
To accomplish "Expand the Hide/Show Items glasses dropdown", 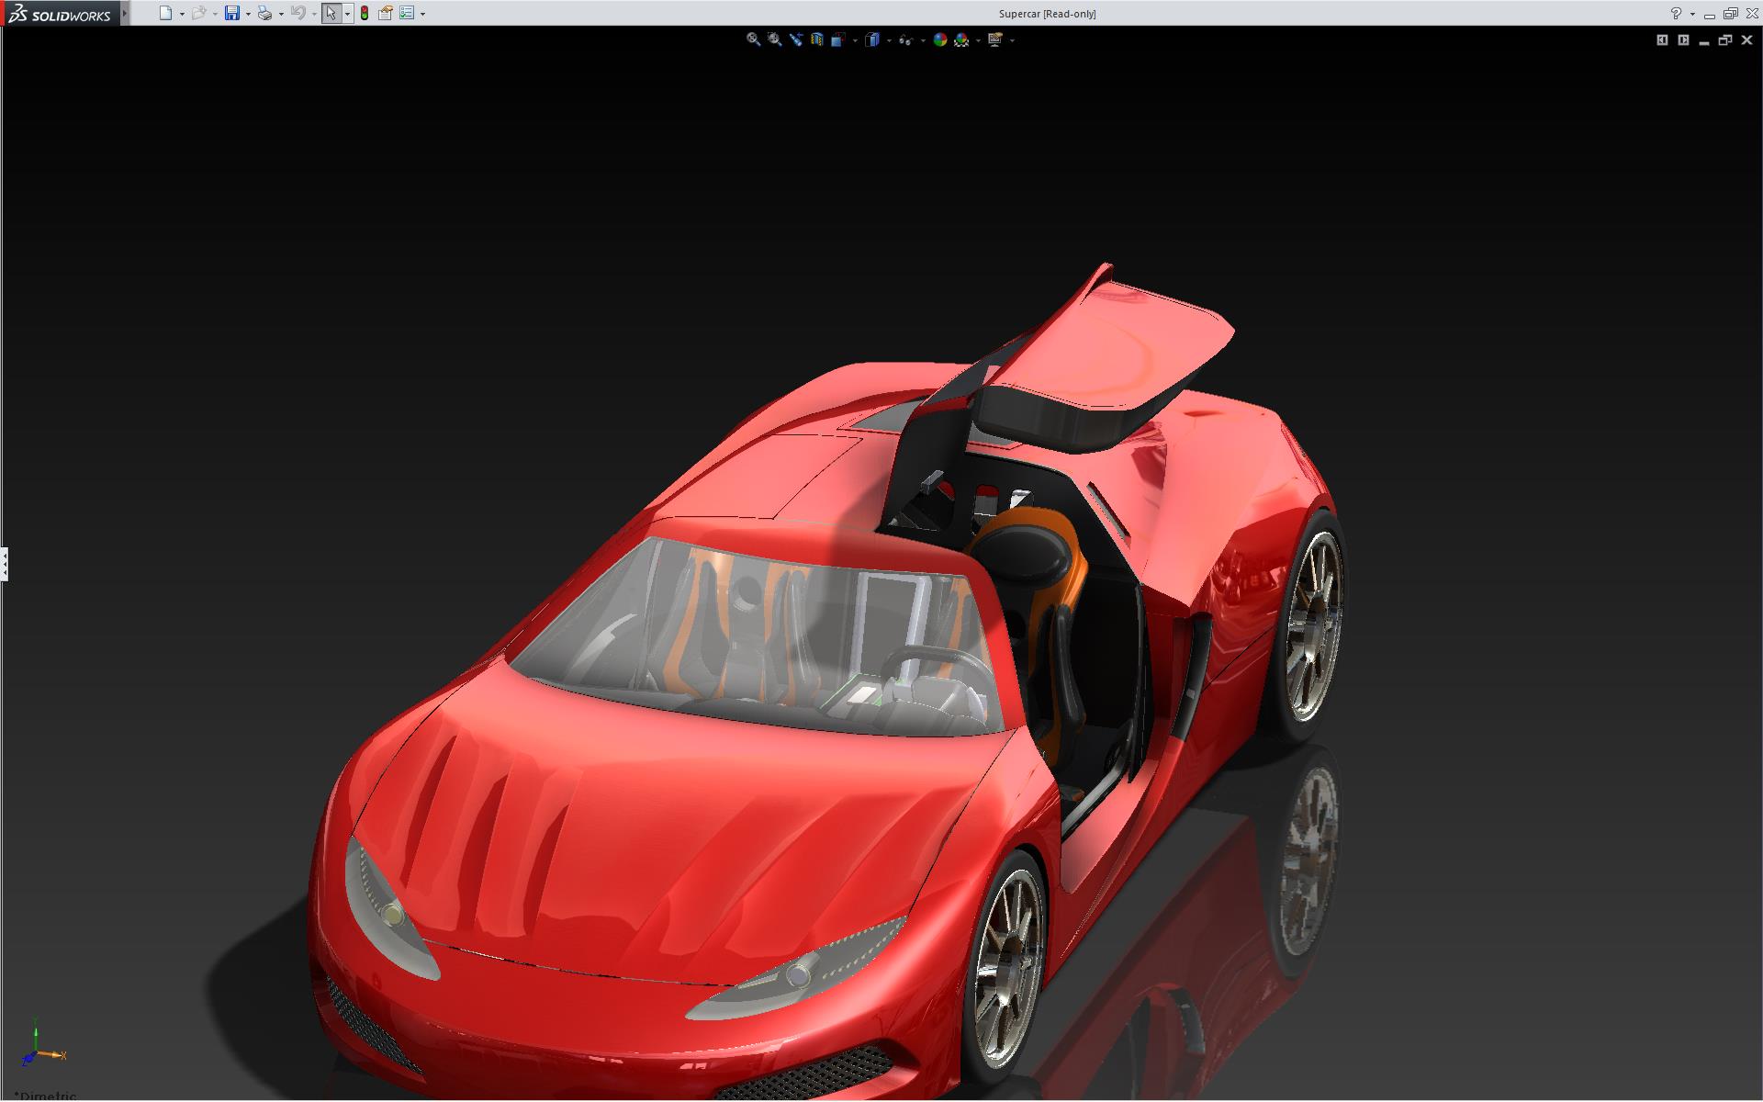I will 923,40.
